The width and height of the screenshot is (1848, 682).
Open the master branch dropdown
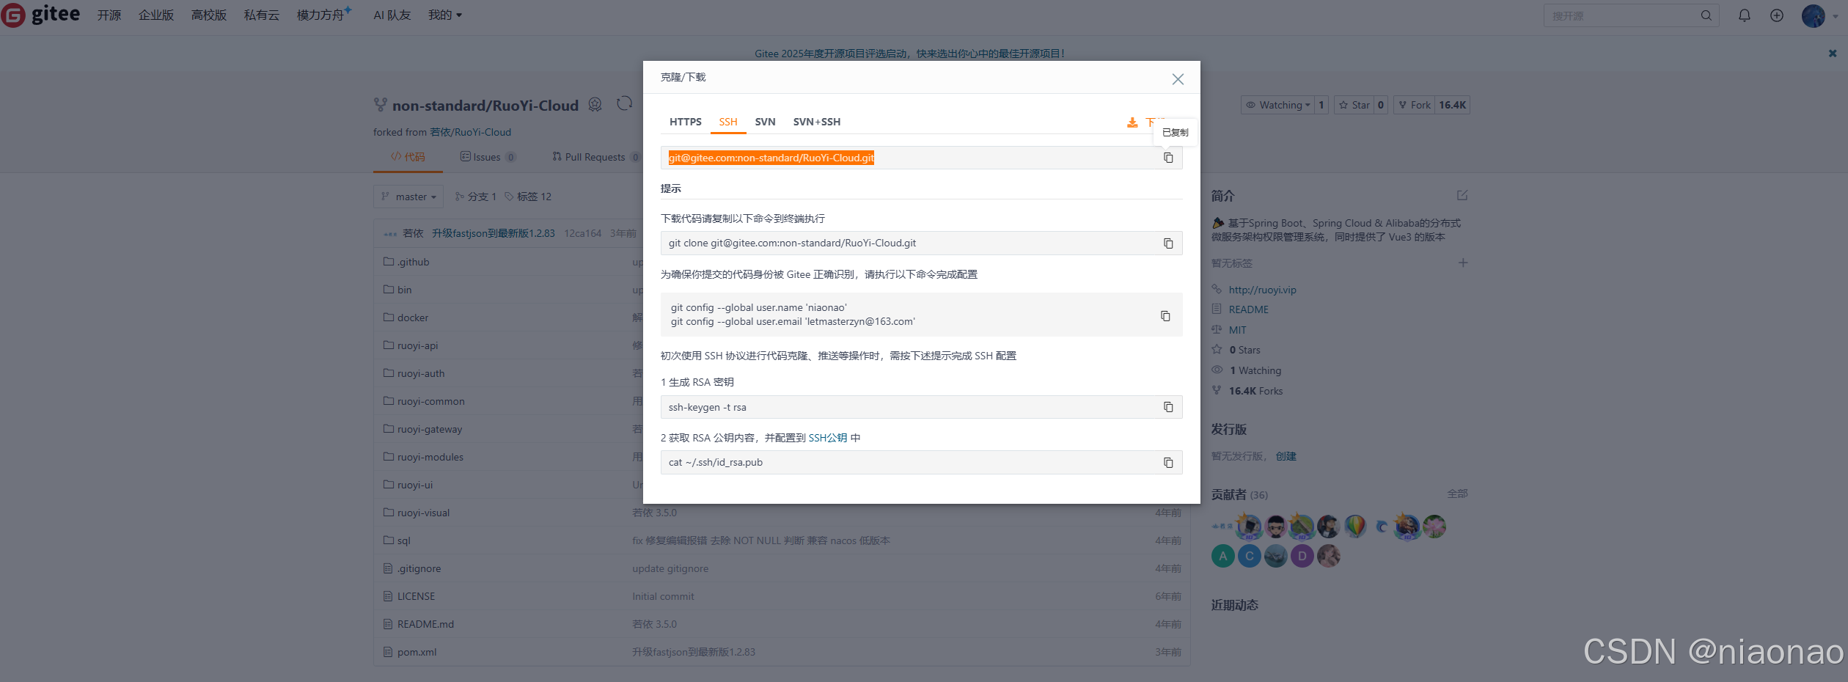(408, 197)
